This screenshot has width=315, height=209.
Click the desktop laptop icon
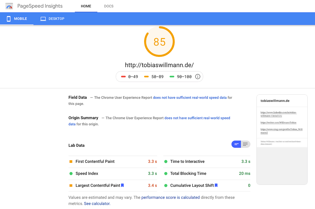pos(43,19)
